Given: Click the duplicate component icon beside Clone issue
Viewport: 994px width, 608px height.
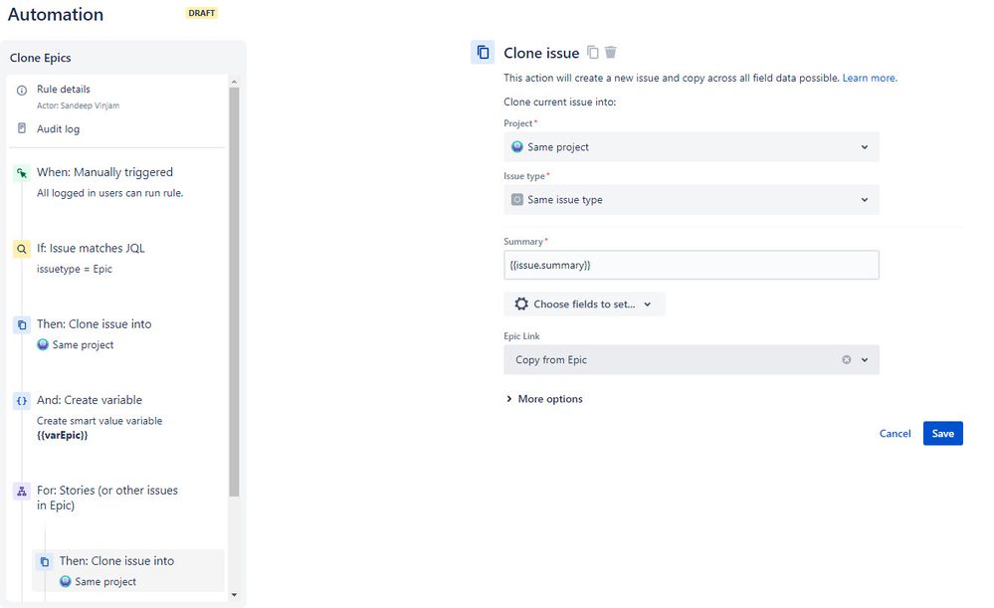Looking at the screenshot, I should [x=593, y=53].
